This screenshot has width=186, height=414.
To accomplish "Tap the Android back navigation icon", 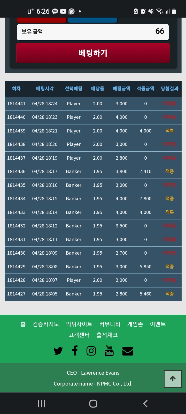I will [145, 404].
